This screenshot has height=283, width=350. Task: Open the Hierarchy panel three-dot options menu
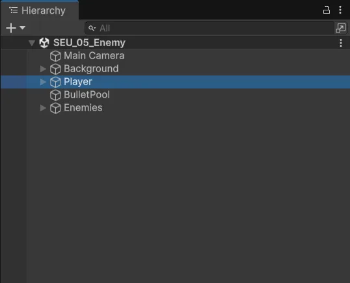(340, 10)
